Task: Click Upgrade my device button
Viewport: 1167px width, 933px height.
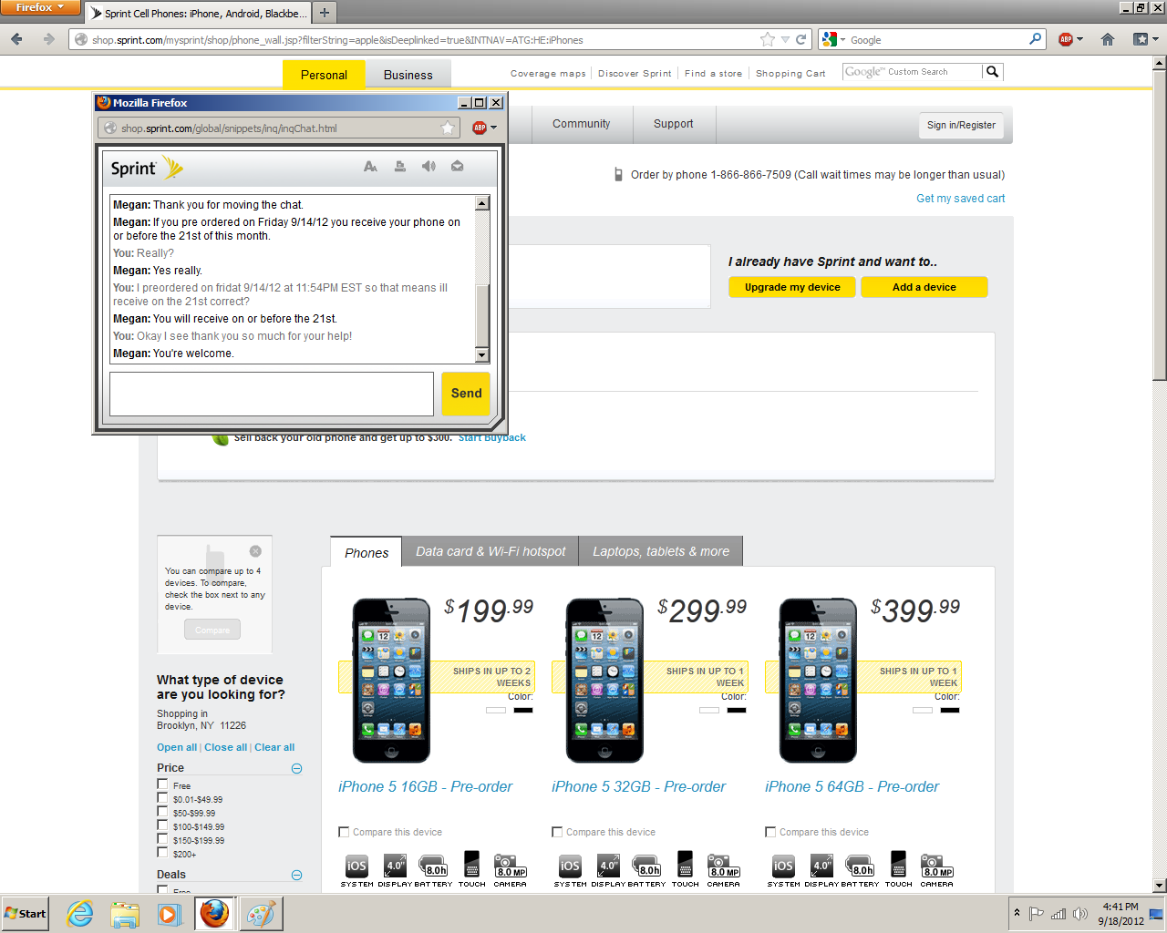Action: 792,287
